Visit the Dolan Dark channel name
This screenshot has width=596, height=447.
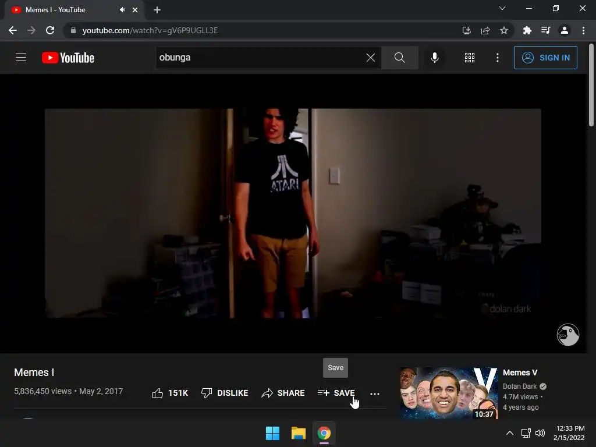click(520, 386)
